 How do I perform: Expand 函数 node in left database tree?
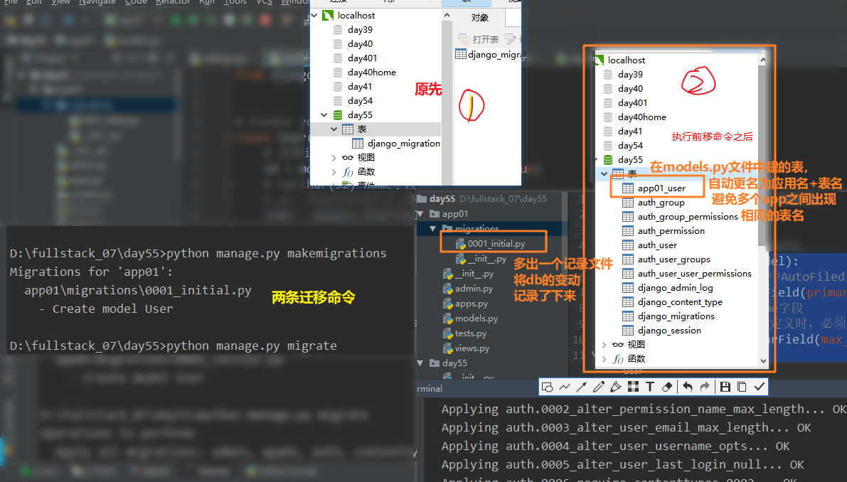(334, 171)
